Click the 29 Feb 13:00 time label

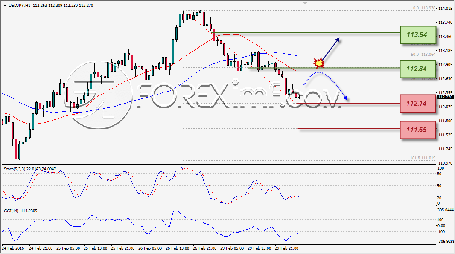pyautogui.click(x=259, y=248)
